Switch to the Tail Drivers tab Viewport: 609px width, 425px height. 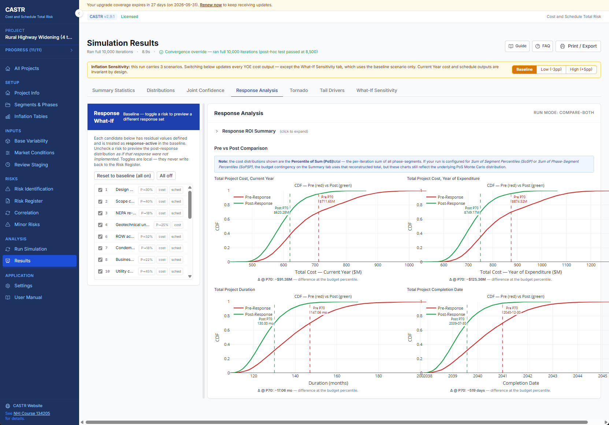coord(332,90)
